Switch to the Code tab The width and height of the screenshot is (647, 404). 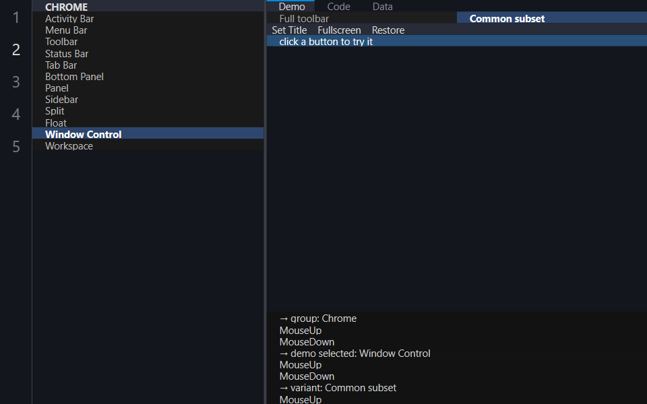click(x=338, y=6)
